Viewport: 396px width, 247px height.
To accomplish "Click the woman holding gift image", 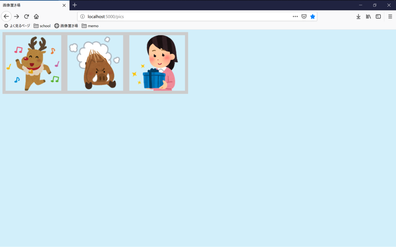I will click(157, 63).
